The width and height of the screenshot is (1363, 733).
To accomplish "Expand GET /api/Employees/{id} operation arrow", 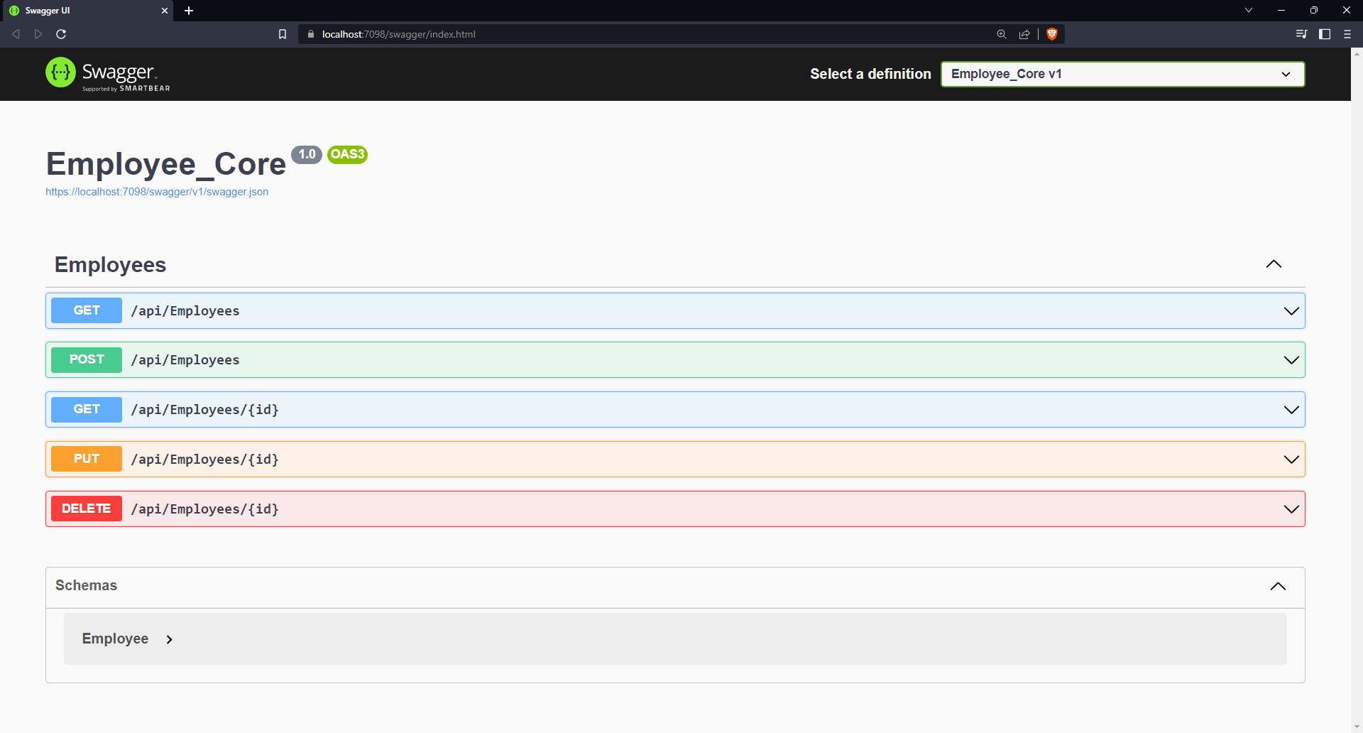I will pos(1291,410).
